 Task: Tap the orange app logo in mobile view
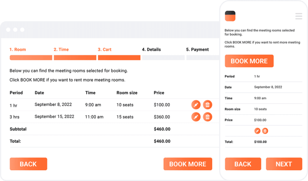coord(230,16)
